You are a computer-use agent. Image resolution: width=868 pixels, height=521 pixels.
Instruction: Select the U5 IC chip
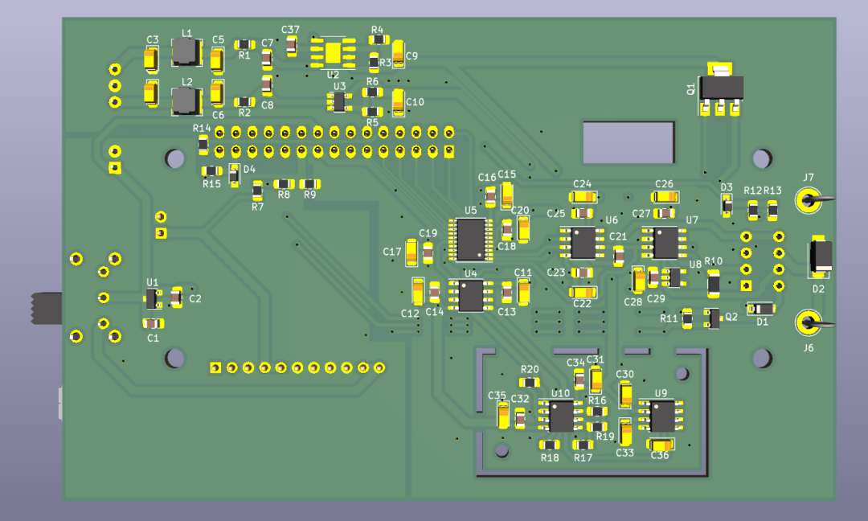(471, 240)
